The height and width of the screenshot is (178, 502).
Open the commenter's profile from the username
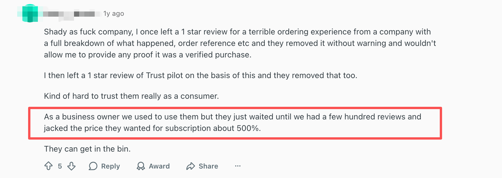pos(72,13)
